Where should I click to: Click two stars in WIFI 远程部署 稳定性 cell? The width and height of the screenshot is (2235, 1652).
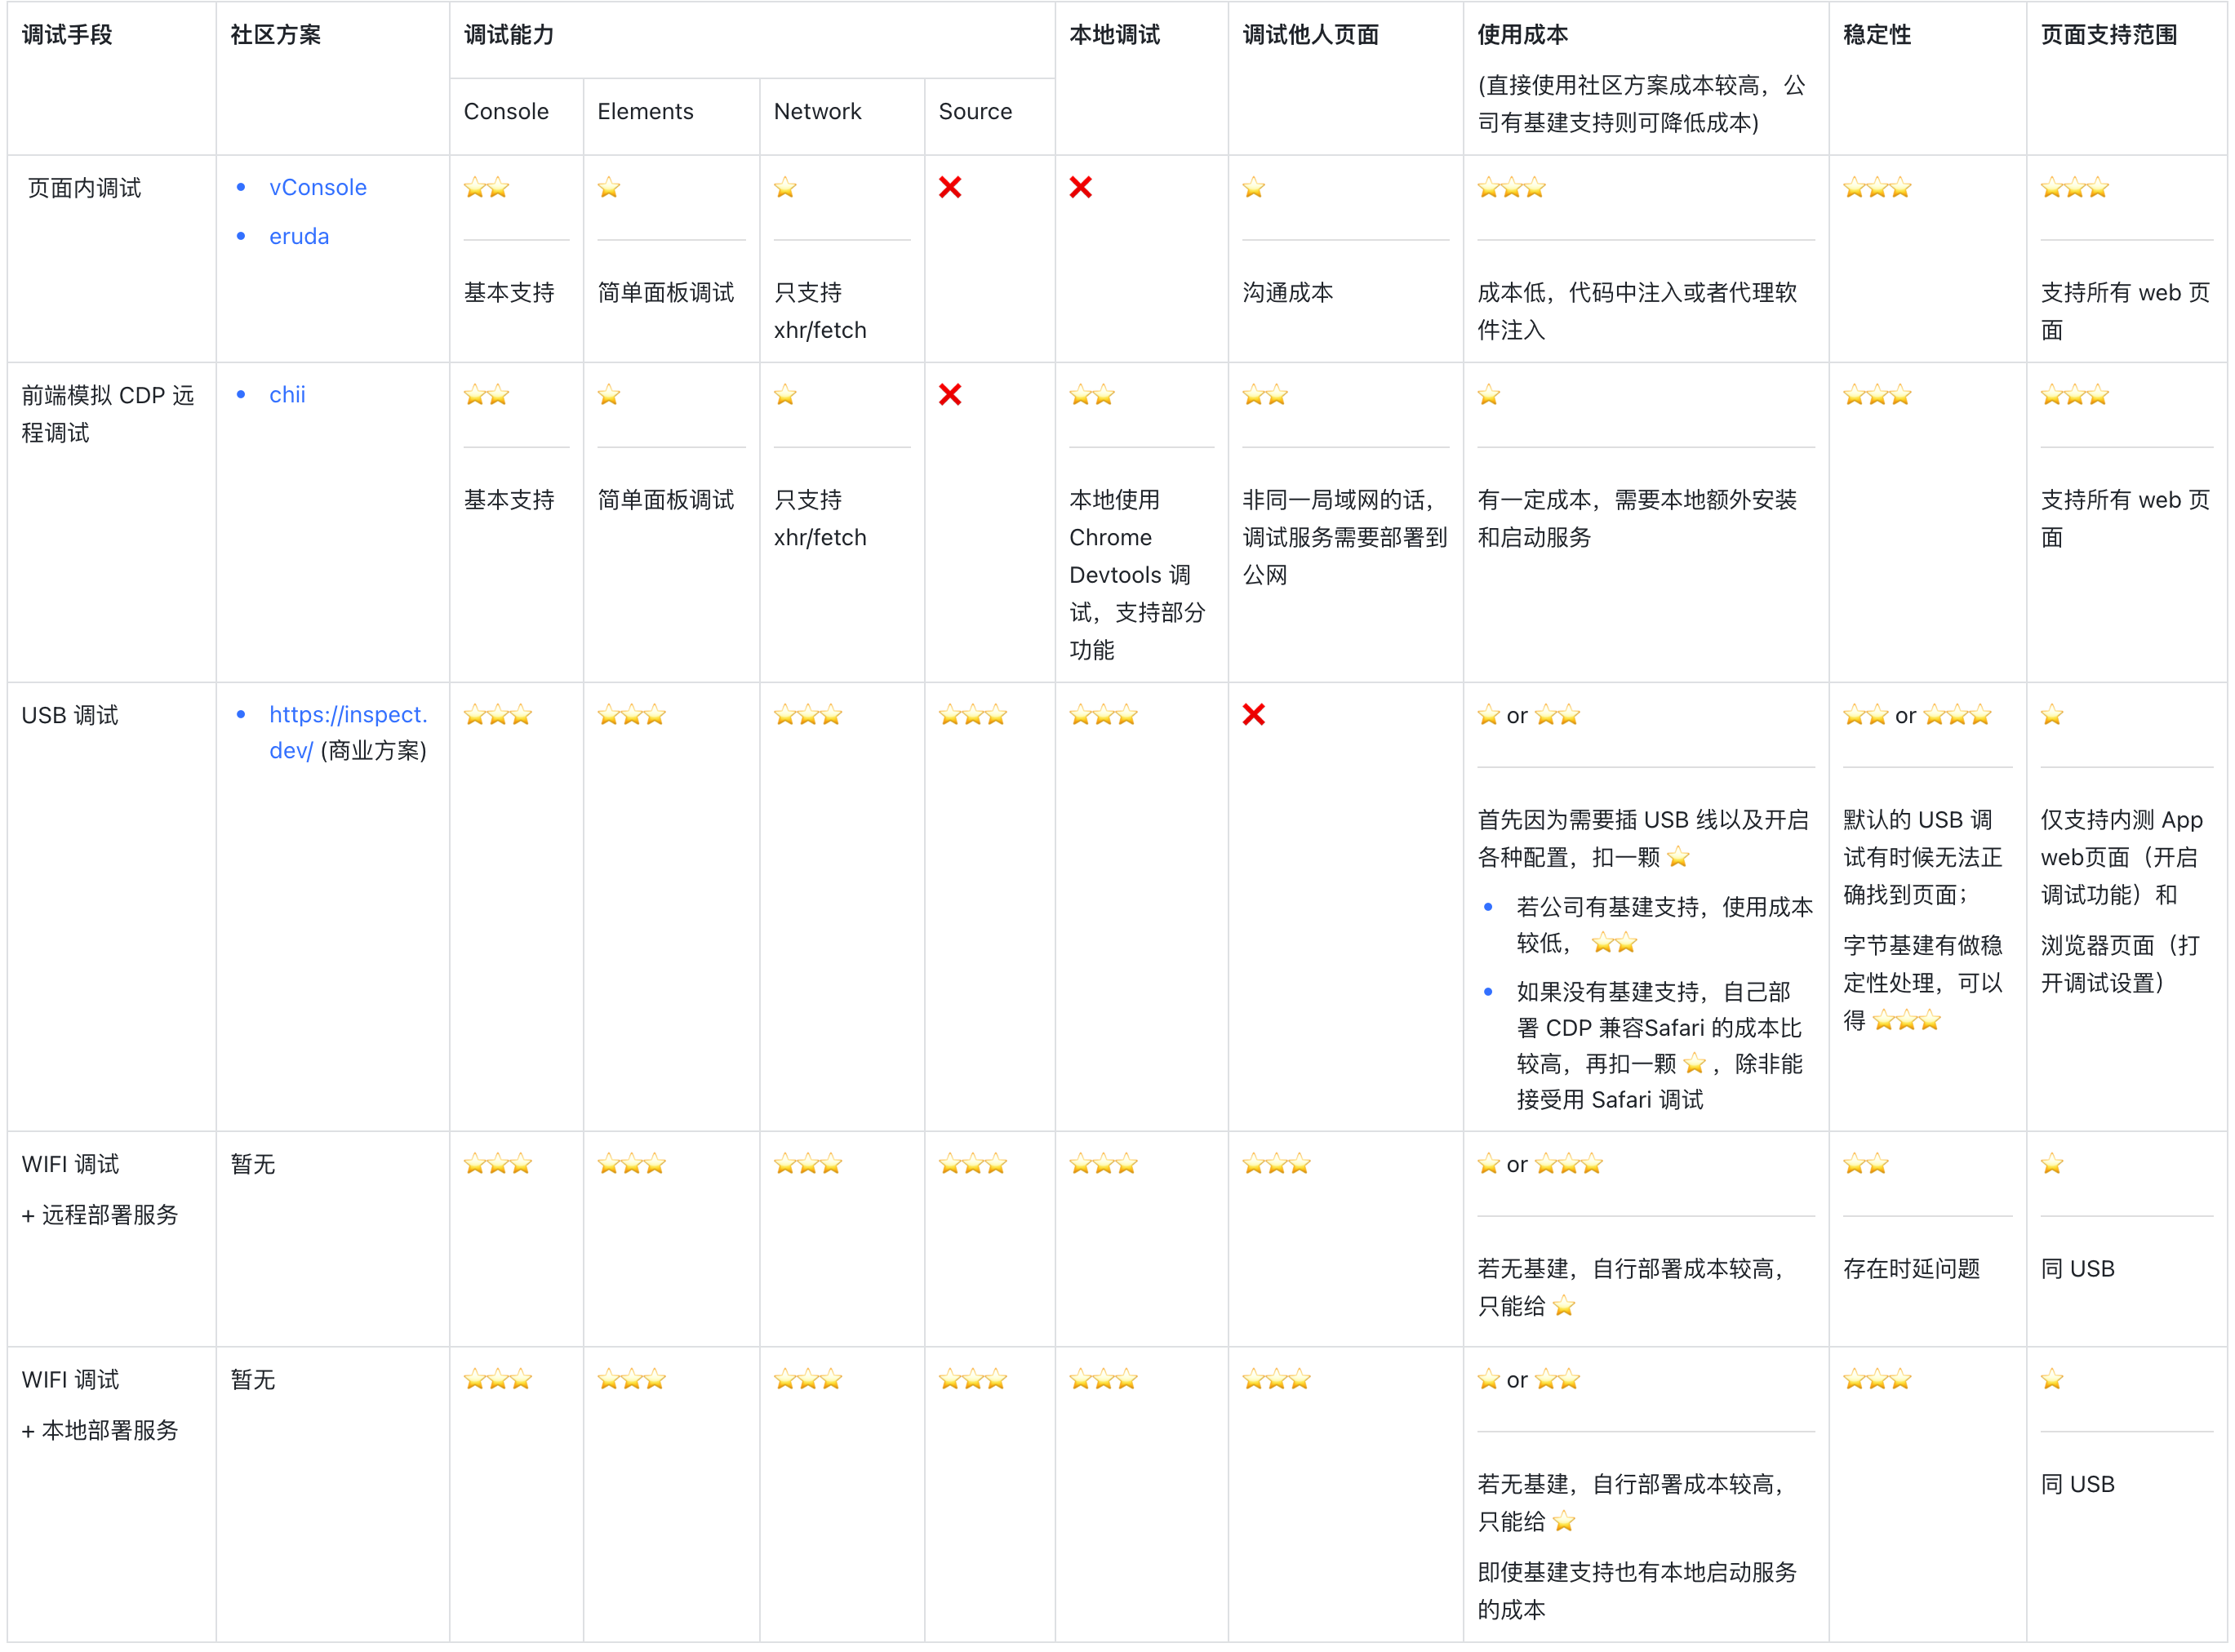tap(1864, 1163)
